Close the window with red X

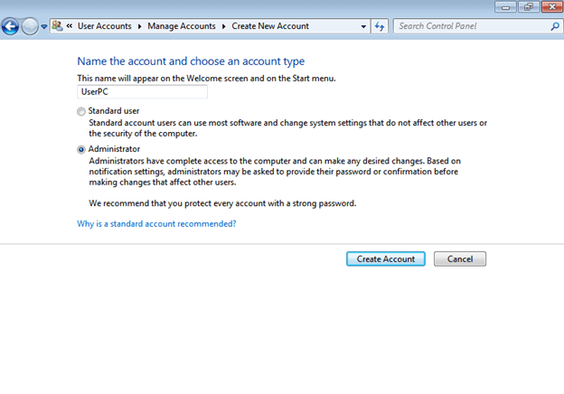pos(551,7)
